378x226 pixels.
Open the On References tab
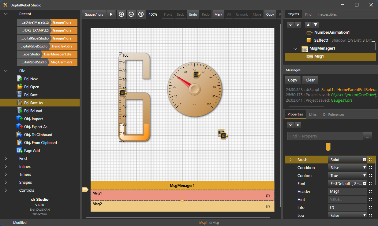click(334, 115)
